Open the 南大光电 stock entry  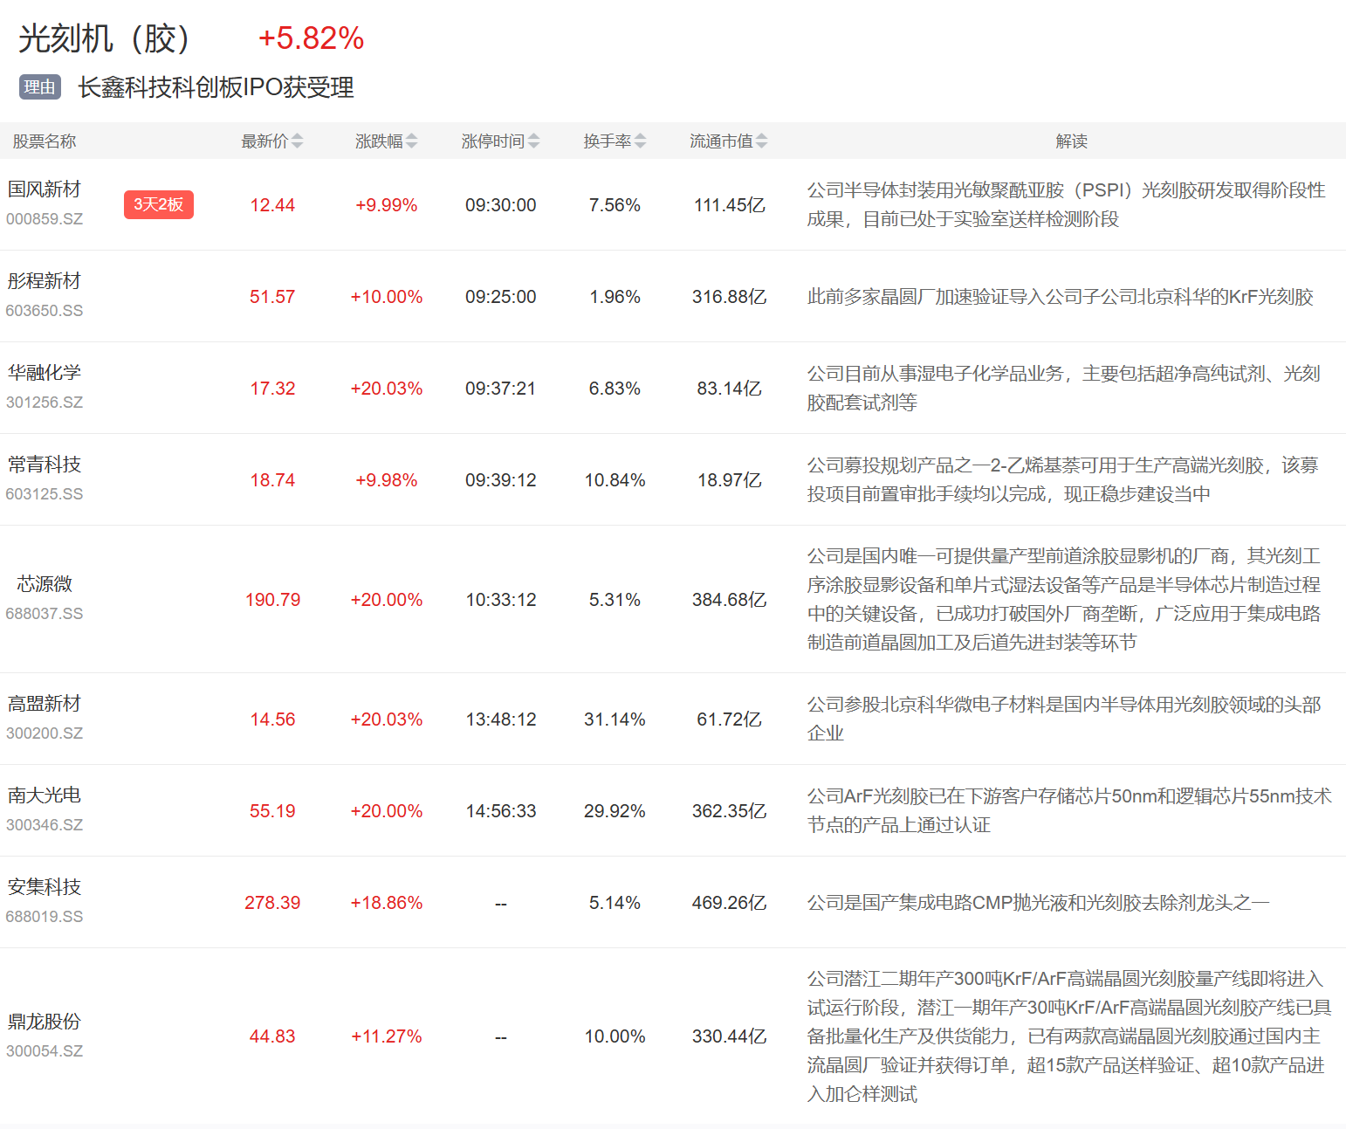45,795
